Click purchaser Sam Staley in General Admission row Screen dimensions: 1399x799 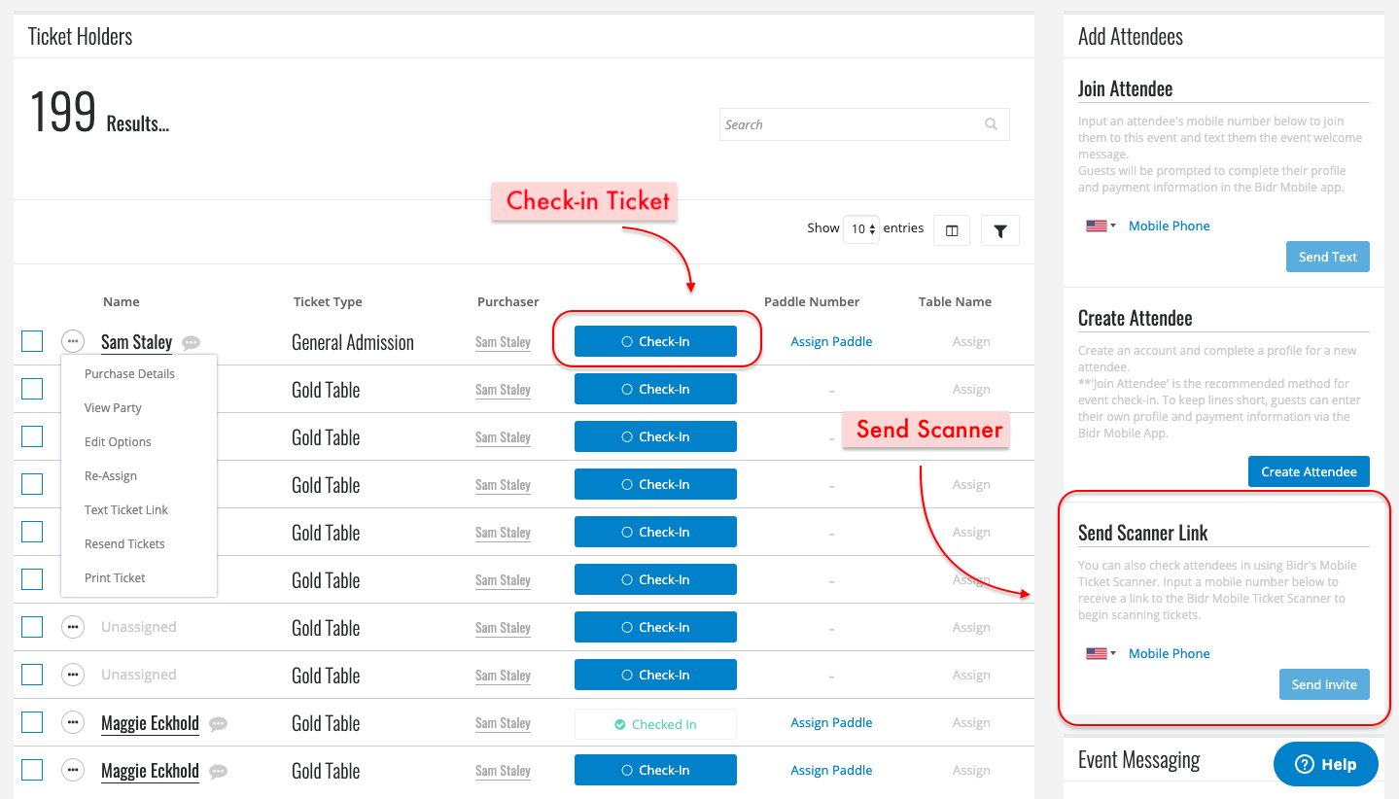[503, 342]
